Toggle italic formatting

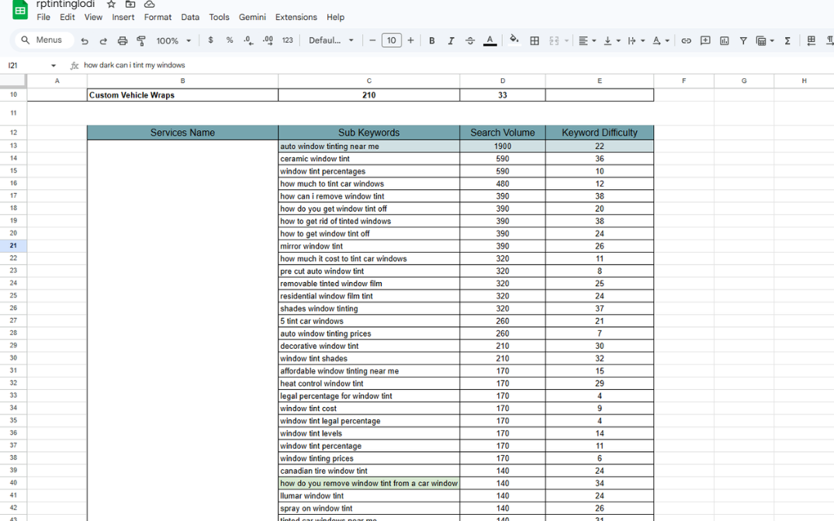point(451,41)
